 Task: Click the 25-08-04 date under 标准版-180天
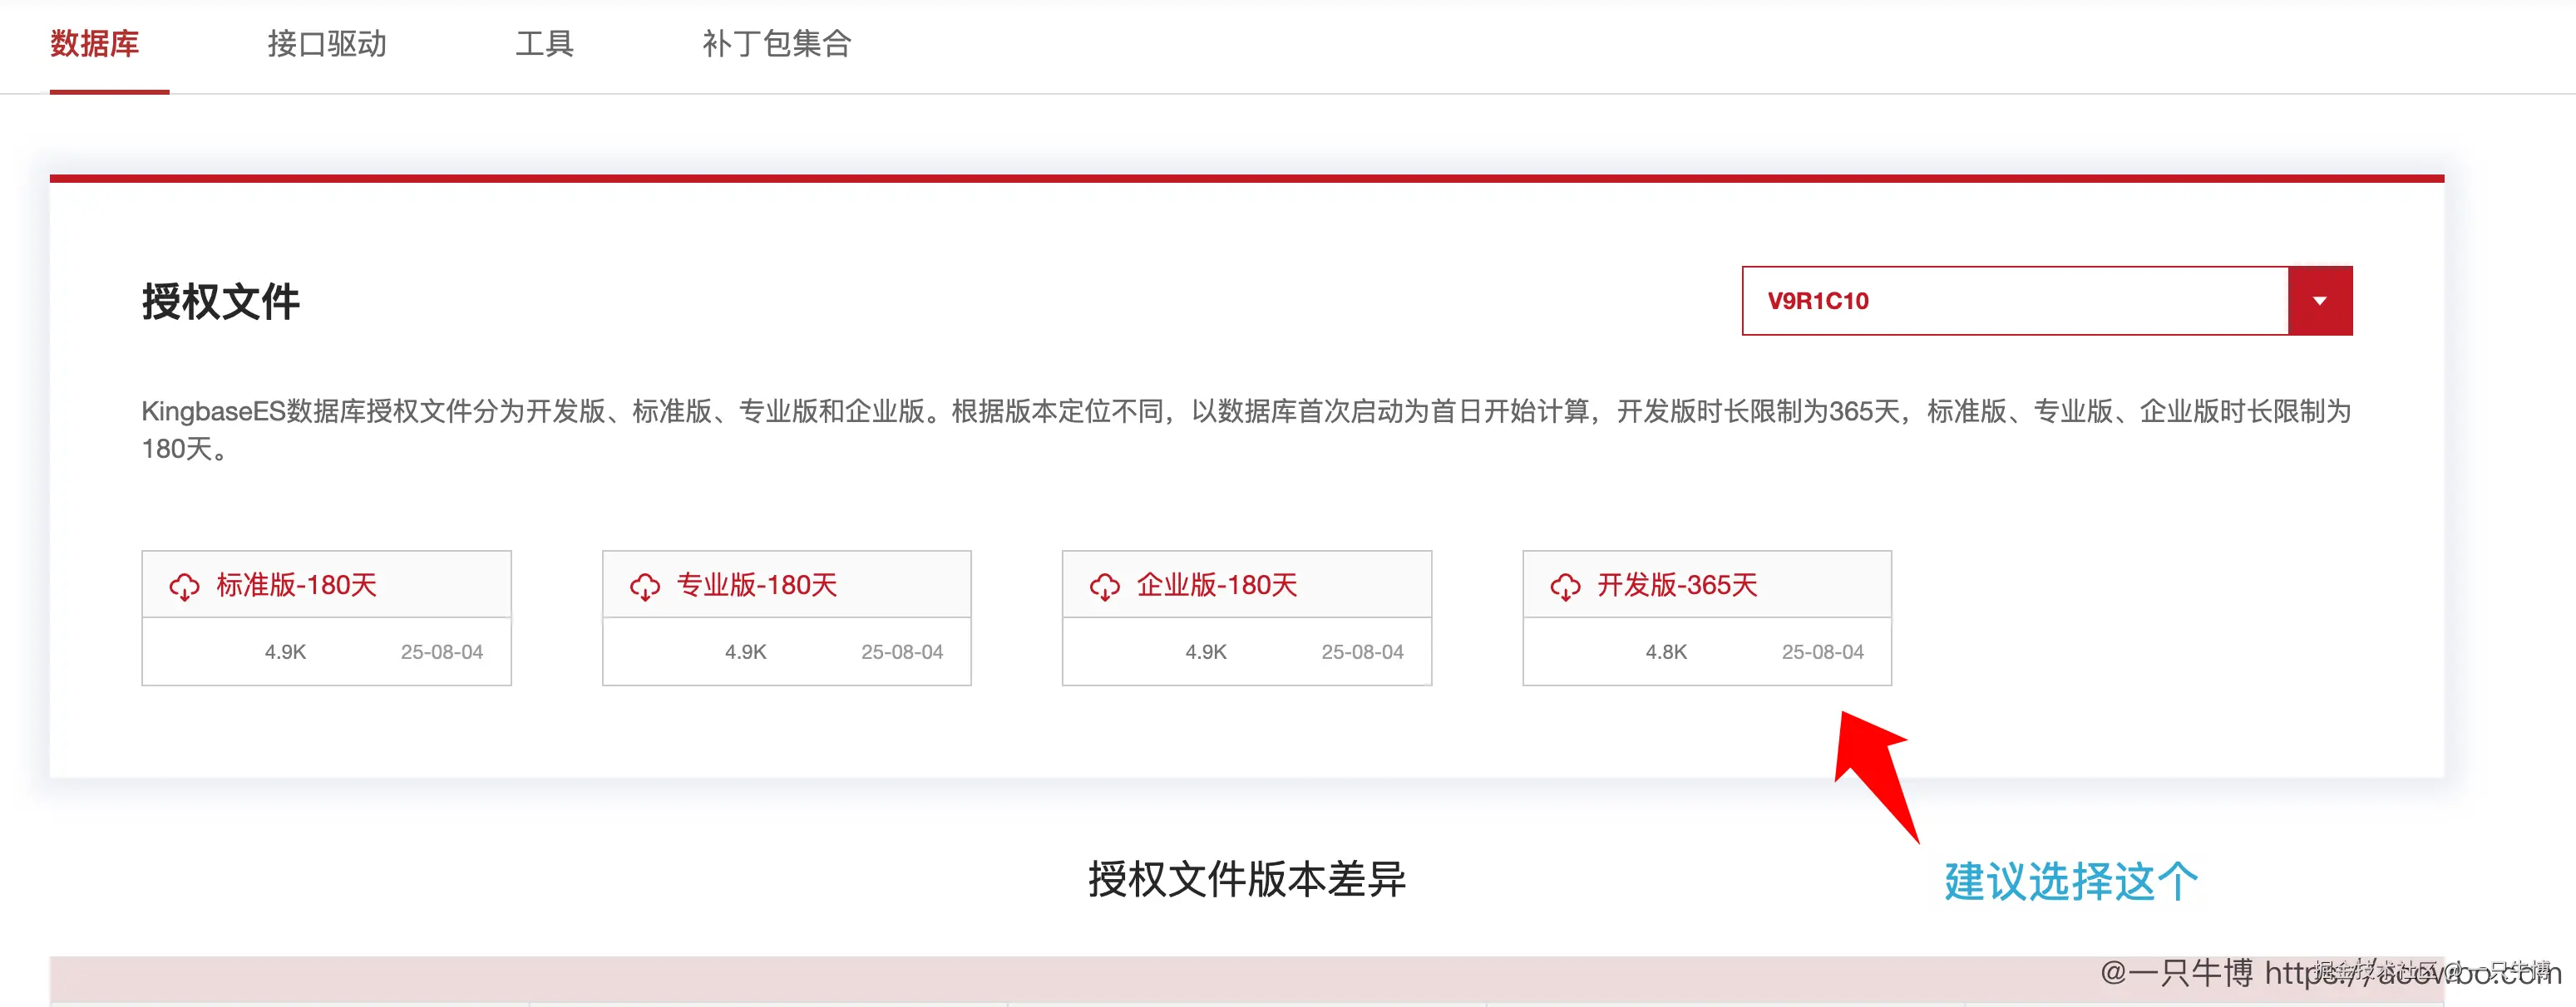(x=442, y=652)
